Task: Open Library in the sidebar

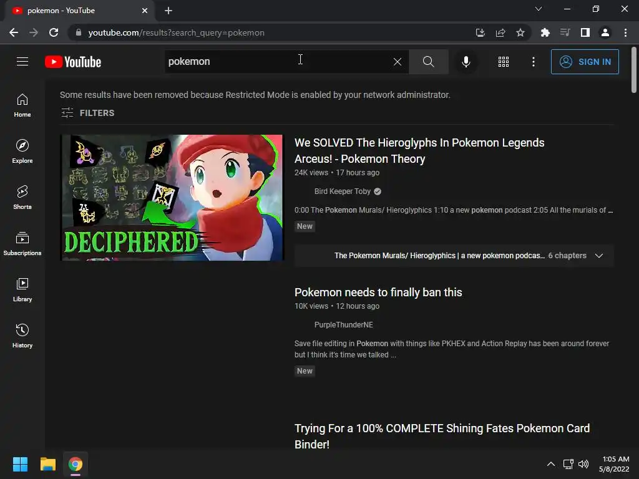Action: [22, 290]
